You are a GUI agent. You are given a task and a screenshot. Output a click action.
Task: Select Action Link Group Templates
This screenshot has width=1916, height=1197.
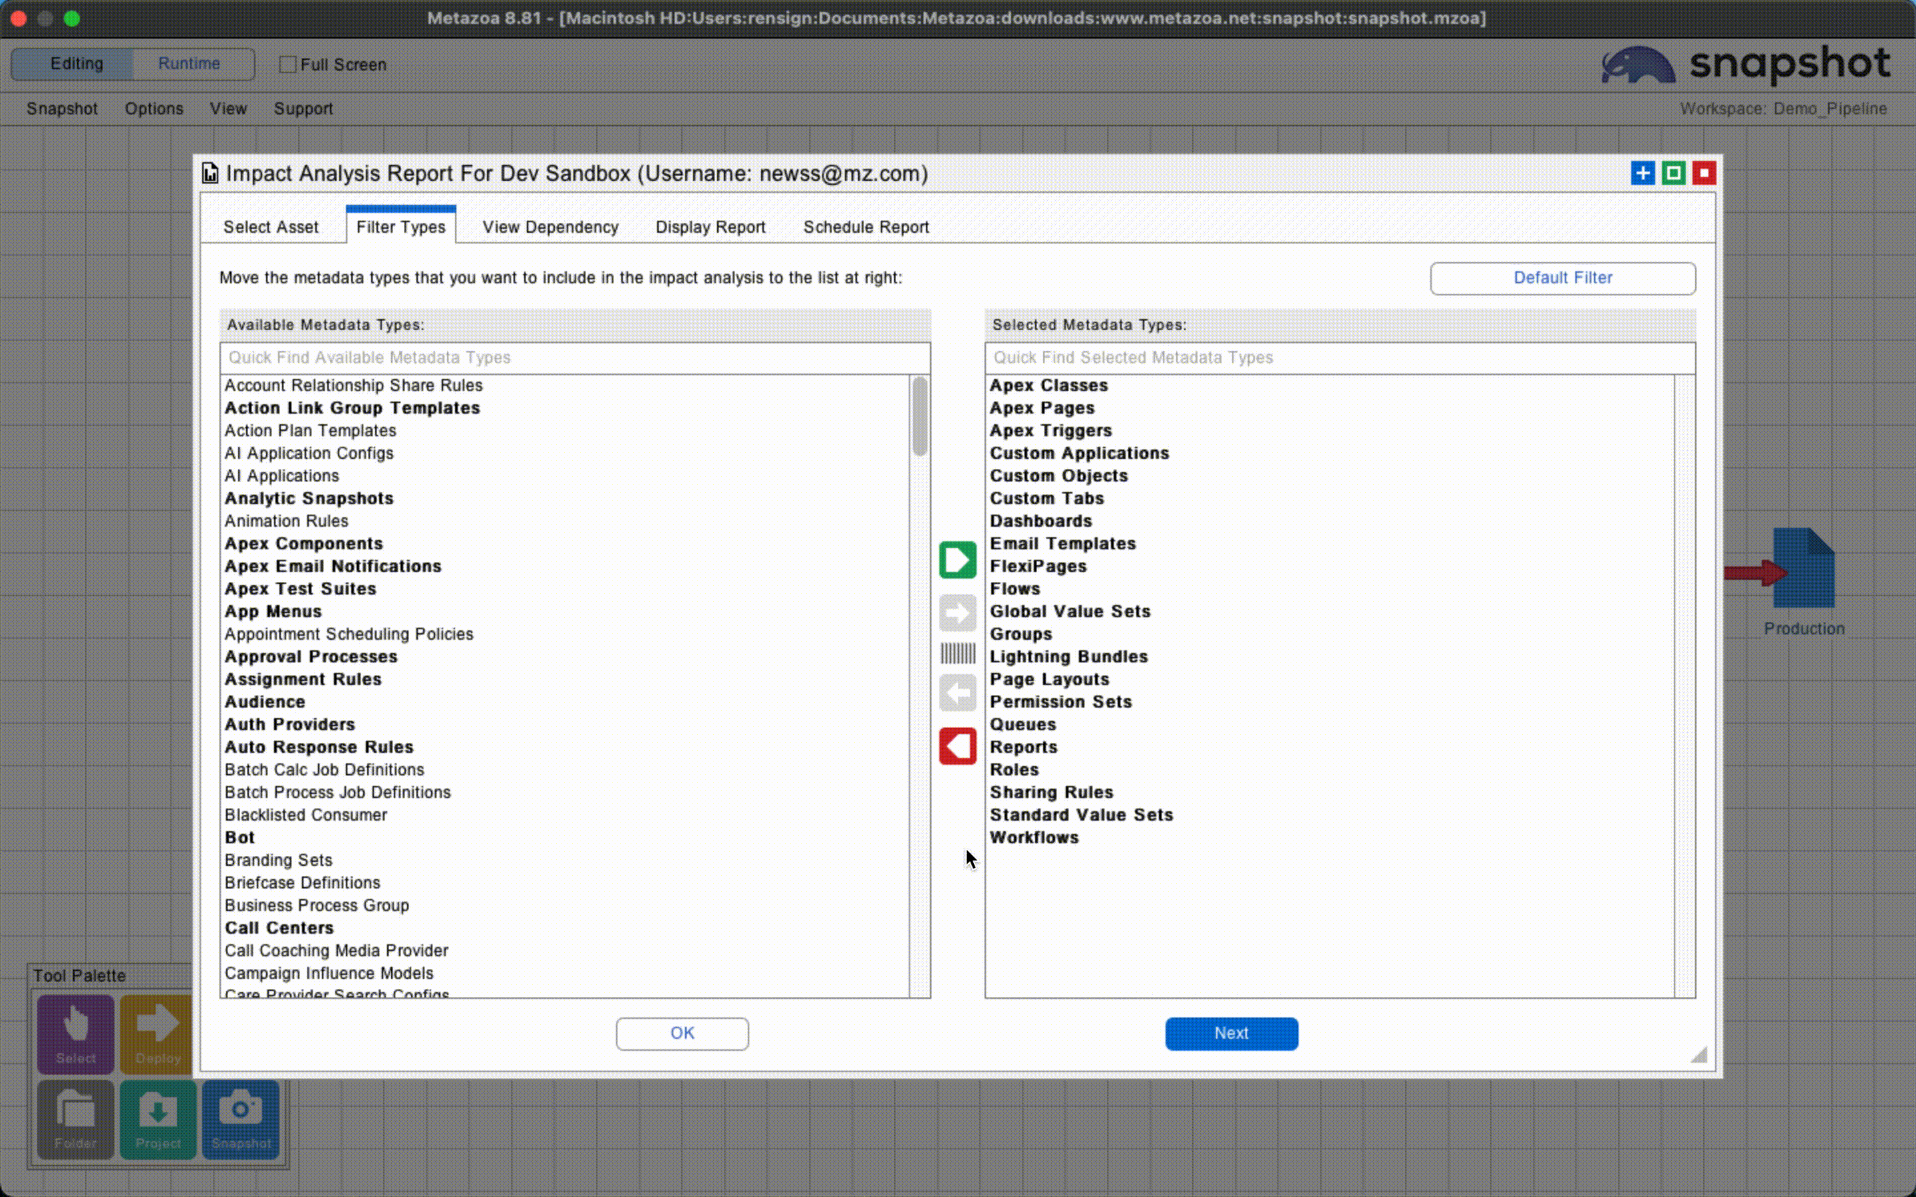click(565, 408)
